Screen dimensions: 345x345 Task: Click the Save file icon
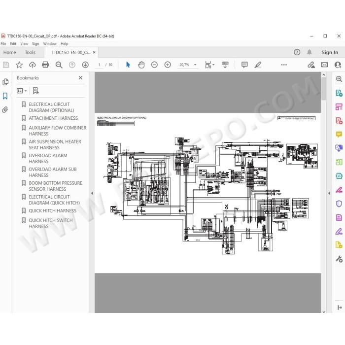point(6,65)
